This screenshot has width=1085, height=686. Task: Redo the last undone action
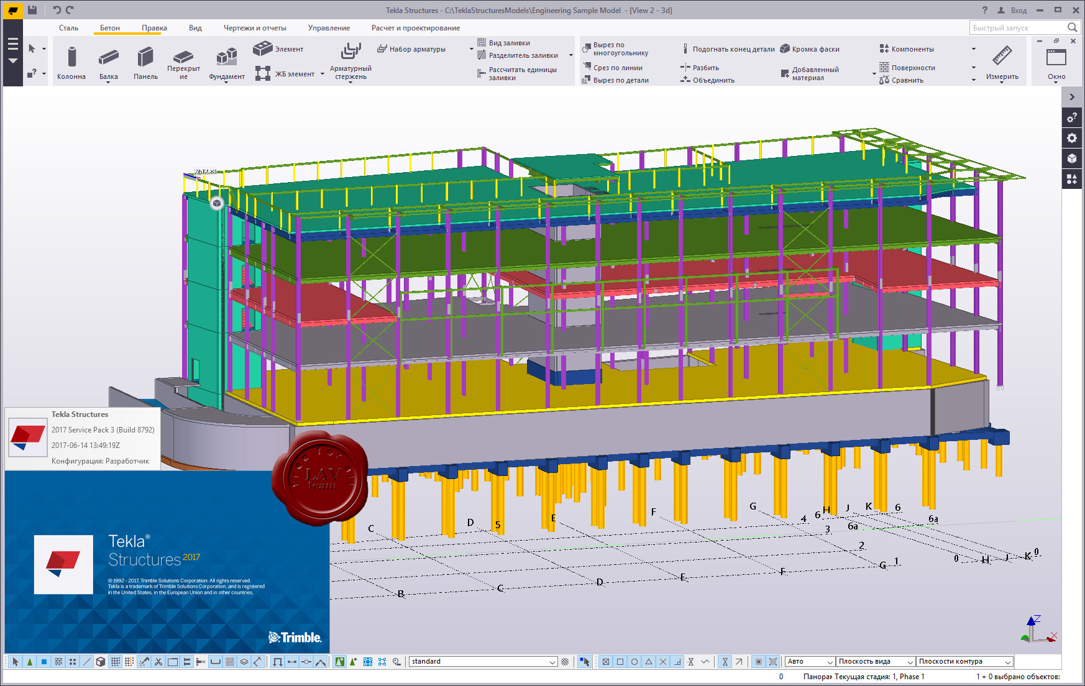(70, 10)
